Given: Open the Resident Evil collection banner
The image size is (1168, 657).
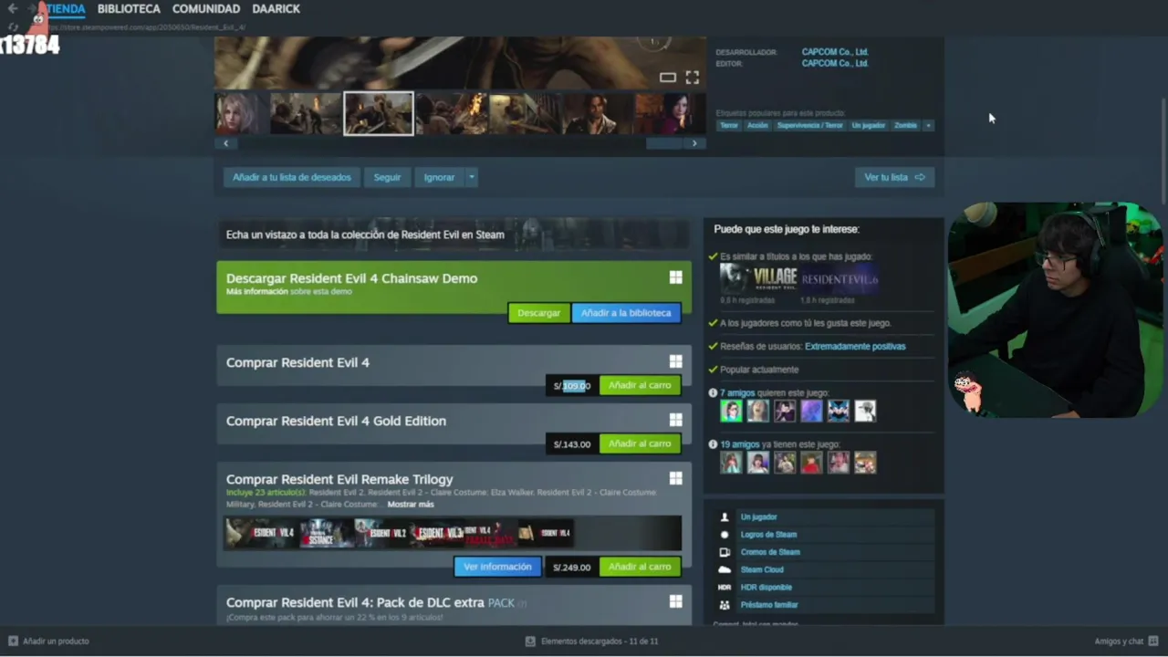Looking at the screenshot, I should pyautogui.click(x=453, y=235).
